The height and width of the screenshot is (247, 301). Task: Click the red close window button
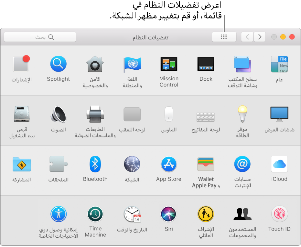point(292,37)
